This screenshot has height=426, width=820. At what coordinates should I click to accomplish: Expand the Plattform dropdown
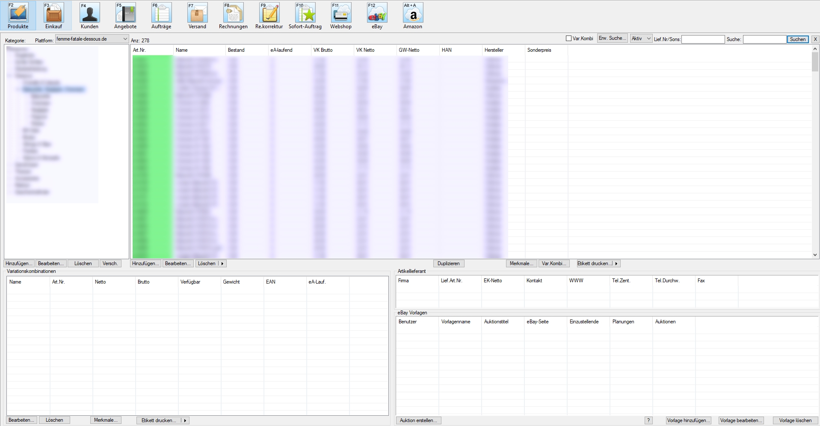click(125, 39)
